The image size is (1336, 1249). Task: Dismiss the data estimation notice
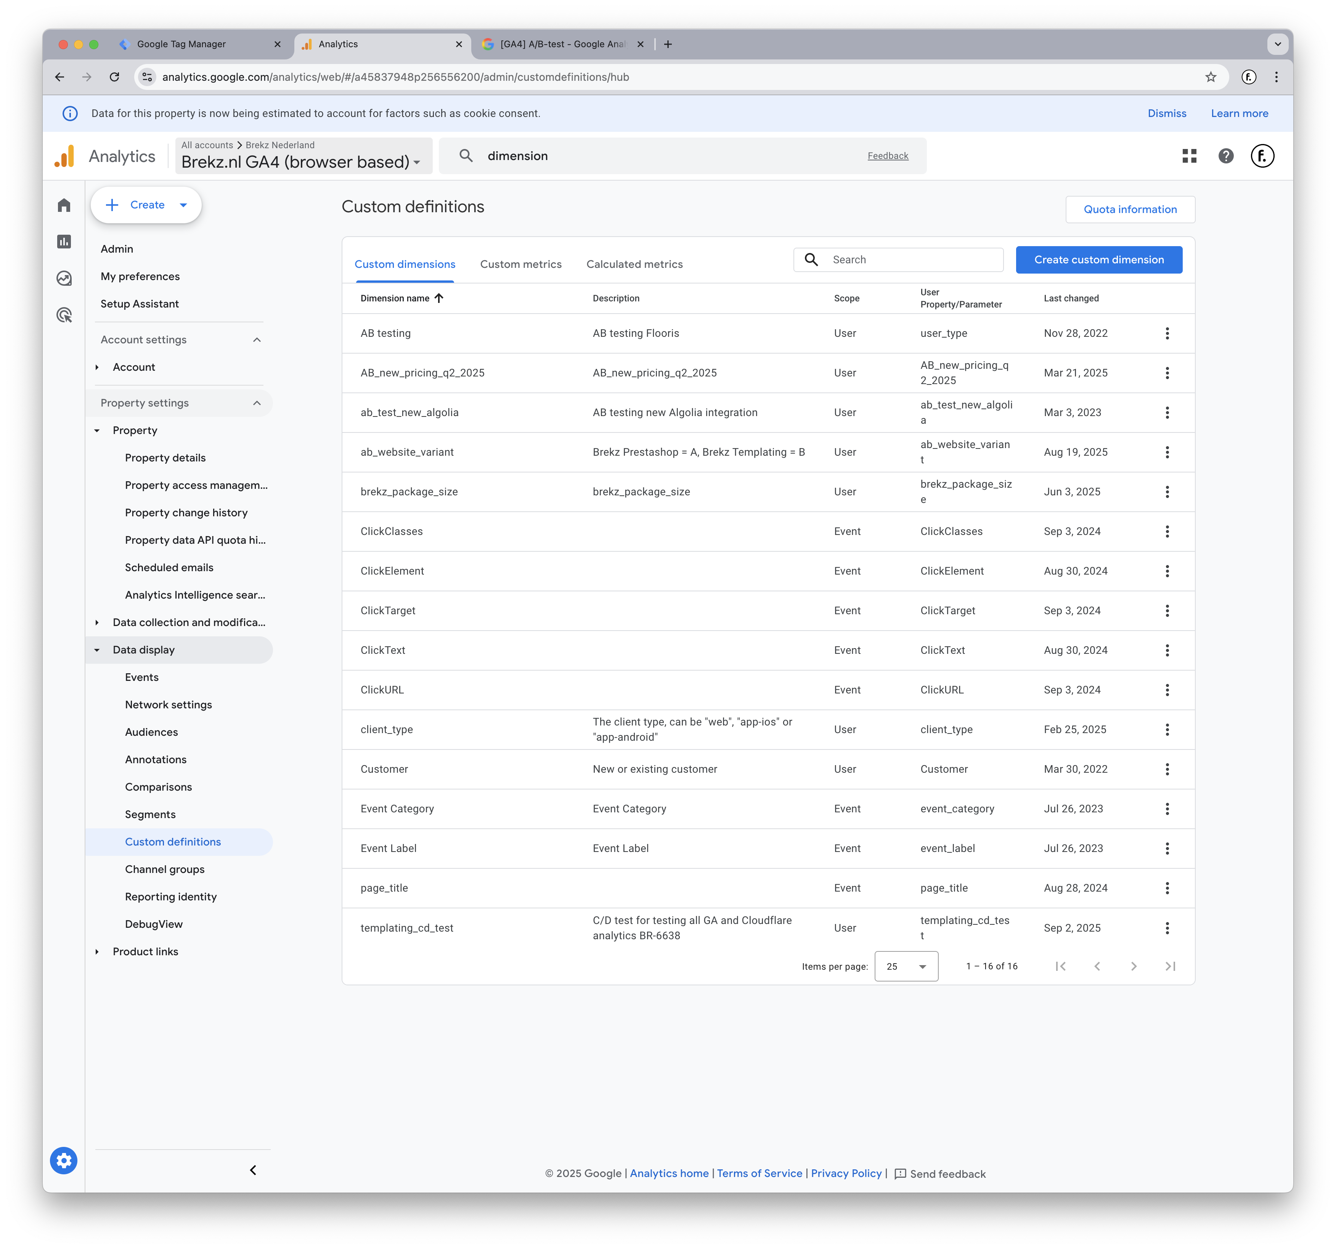pos(1167,114)
